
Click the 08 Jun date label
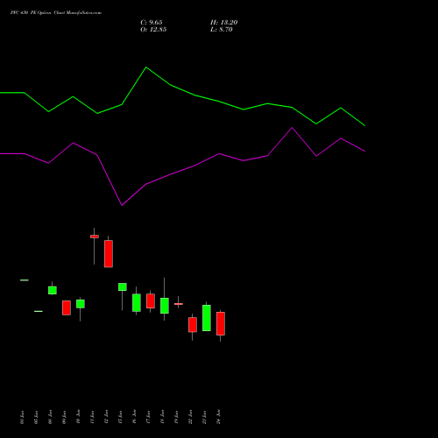50,417
